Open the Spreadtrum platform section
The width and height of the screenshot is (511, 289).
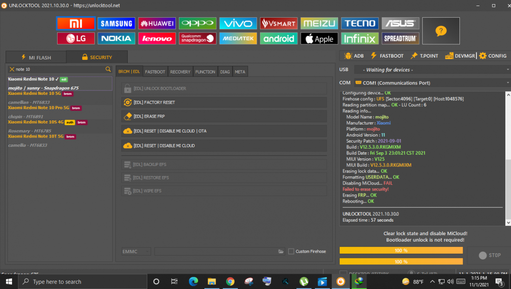[400, 39]
